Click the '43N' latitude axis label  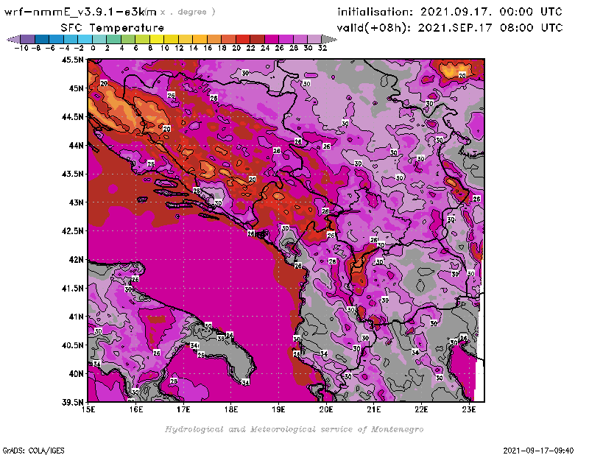point(76,202)
